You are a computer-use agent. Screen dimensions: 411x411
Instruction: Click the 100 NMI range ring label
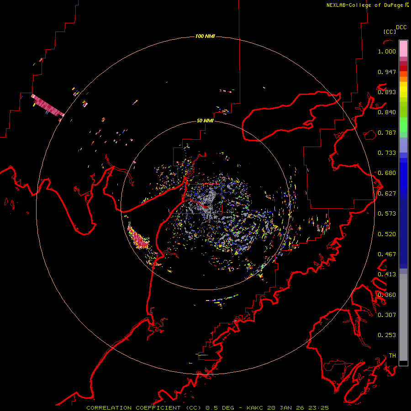[205, 36]
